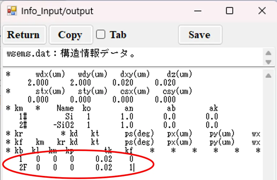Click the Name column header
The width and height of the screenshot is (277, 180).
pos(65,108)
